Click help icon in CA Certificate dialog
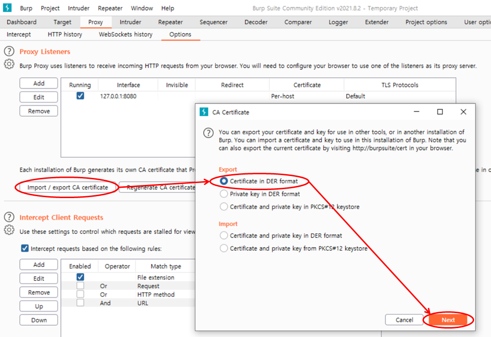Screen dimensions: 491x337 pos(208,133)
